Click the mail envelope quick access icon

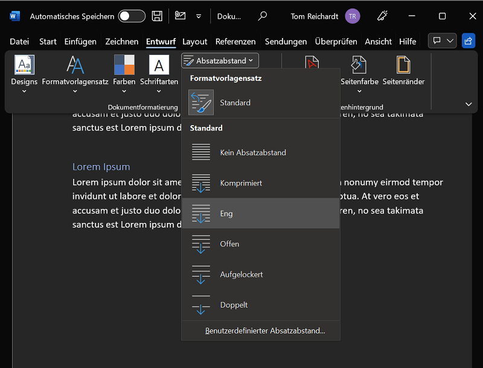(180, 16)
